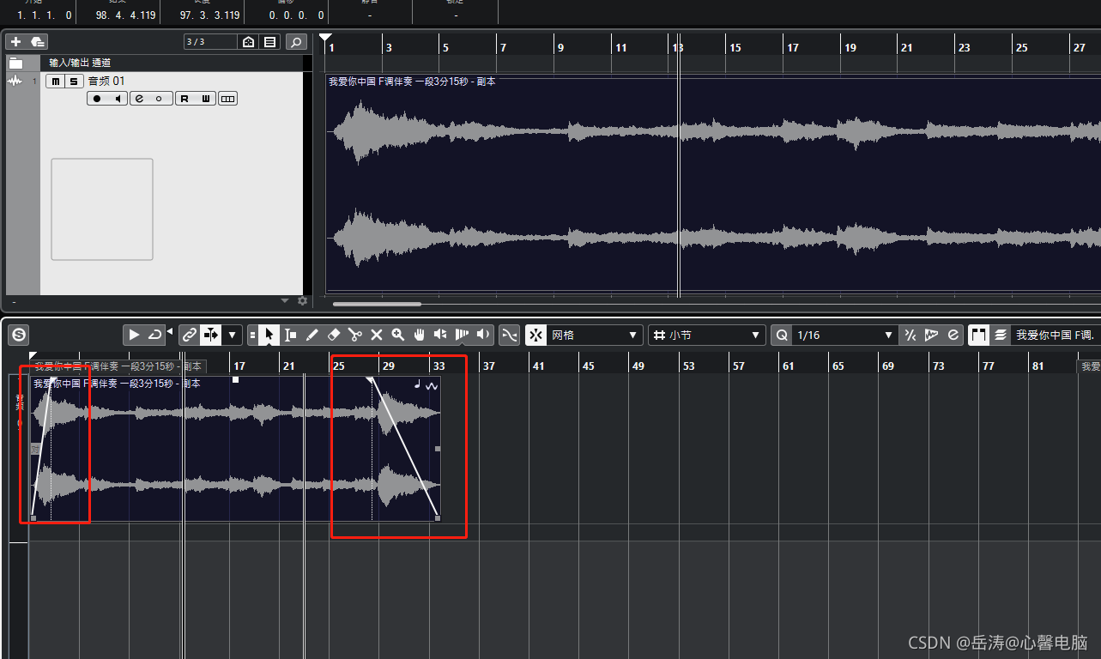Image resolution: width=1101 pixels, height=659 pixels.
Task: Click the waveform icon at clip's top-right
Action: (x=432, y=386)
